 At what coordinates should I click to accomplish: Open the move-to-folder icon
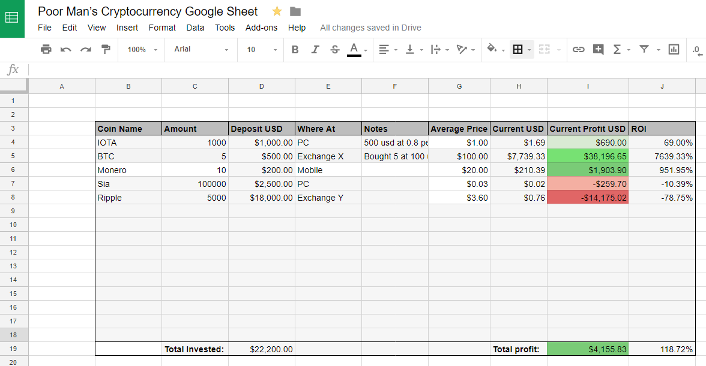295,11
